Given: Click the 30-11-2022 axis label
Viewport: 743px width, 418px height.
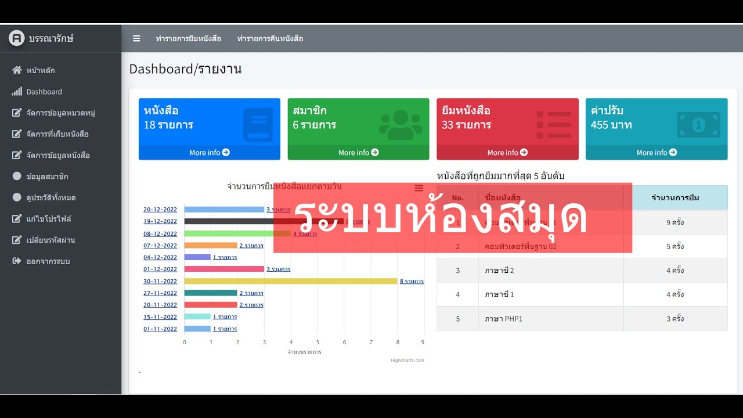Looking at the screenshot, I should click(x=160, y=281).
